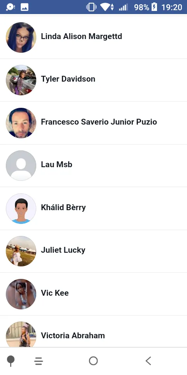187x375 pixels.
Task: Tap Victoria Abraham's profile photo
Action: (x=21, y=334)
